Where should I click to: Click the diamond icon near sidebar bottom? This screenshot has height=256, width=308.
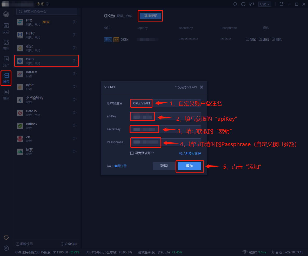[x=6, y=238]
